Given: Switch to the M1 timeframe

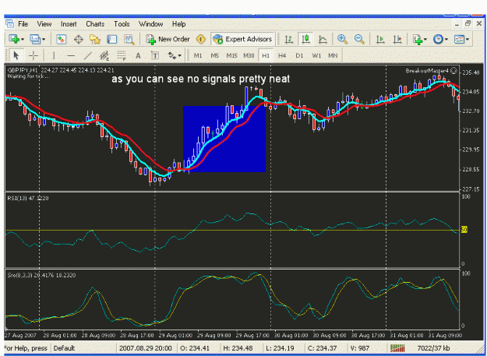Looking at the screenshot, I should [198, 56].
